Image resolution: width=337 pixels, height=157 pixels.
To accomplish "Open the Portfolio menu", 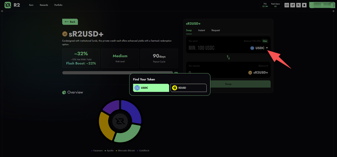I will [x=58, y=5].
